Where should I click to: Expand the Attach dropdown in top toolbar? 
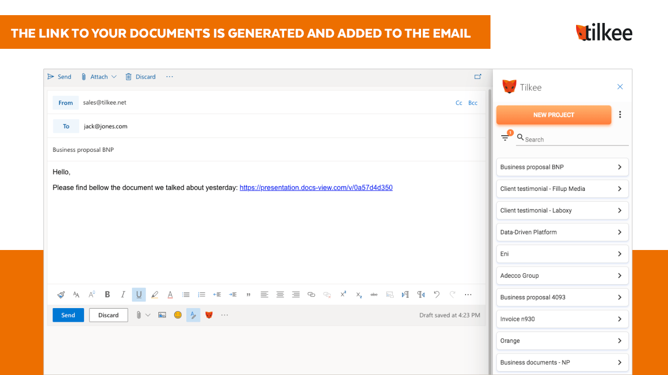pos(114,77)
